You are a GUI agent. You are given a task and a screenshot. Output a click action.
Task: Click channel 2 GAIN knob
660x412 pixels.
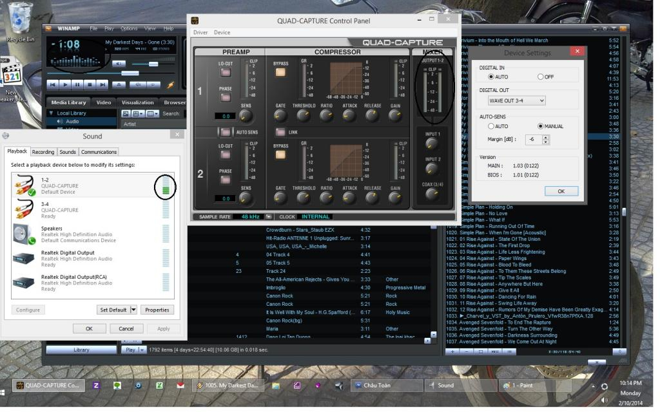tap(395, 198)
